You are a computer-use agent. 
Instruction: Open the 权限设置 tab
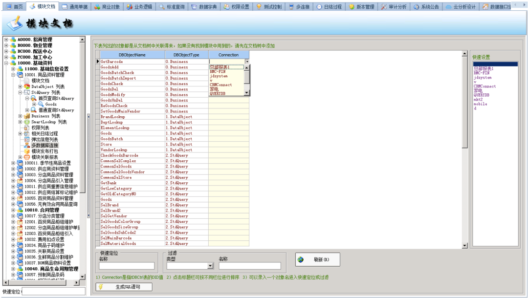click(237, 7)
